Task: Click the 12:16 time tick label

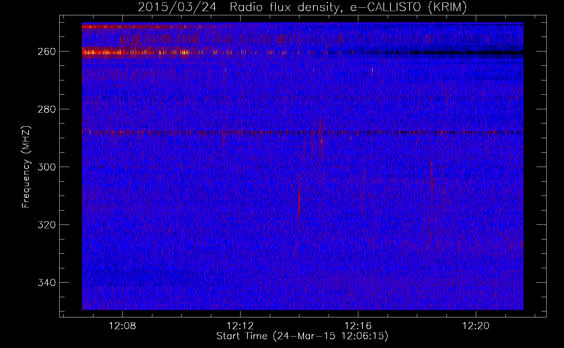Action: point(358,326)
